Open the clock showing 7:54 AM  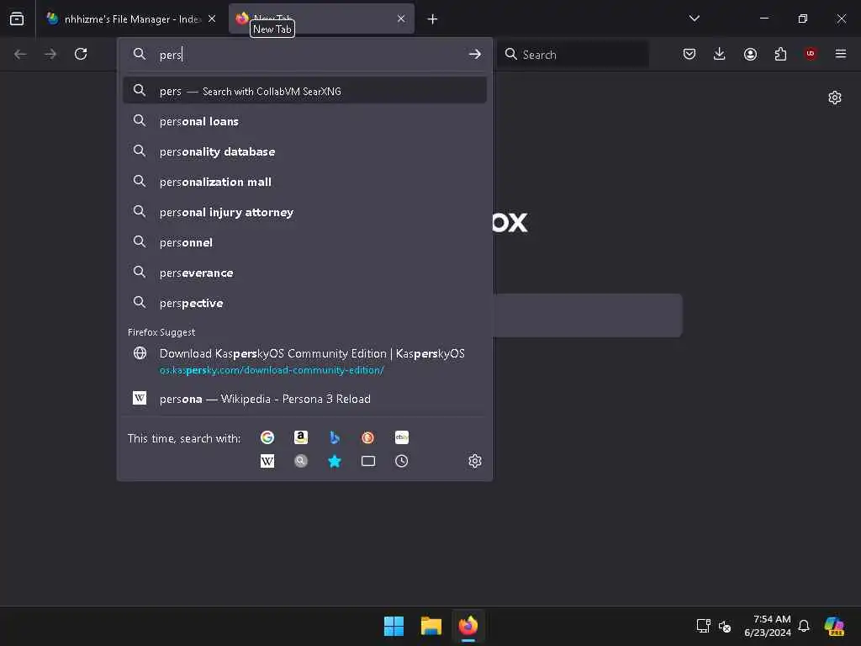(x=768, y=626)
